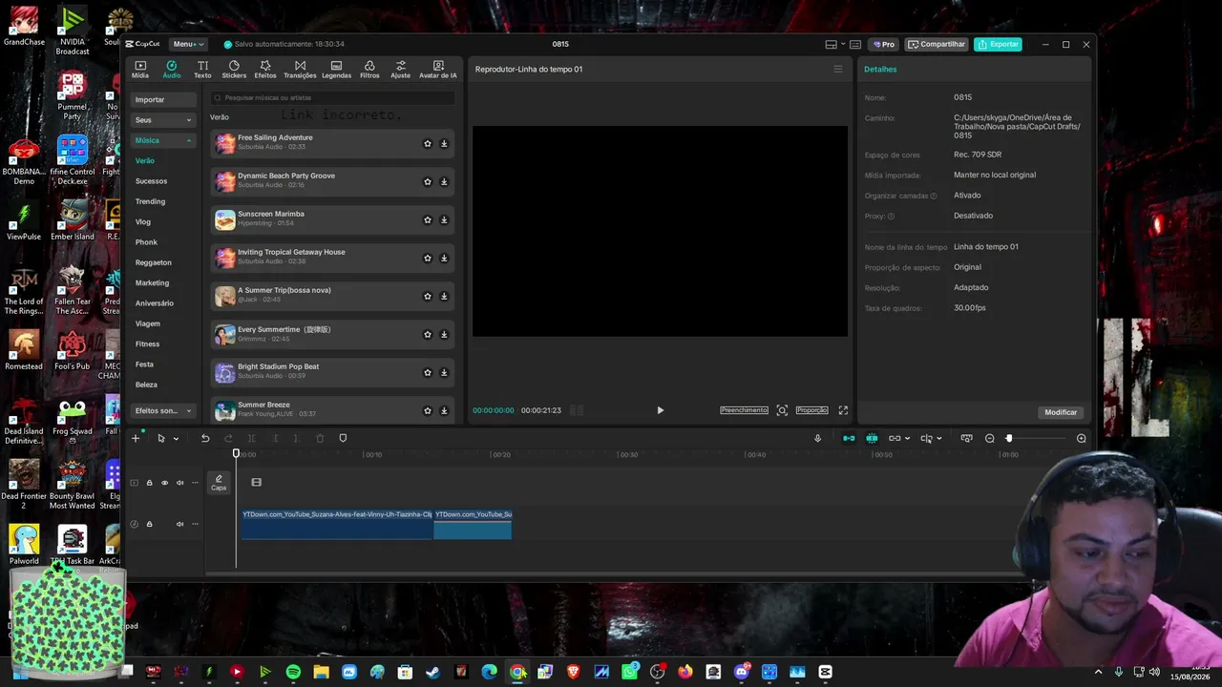The width and height of the screenshot is (1222, 687).
Task: Click the music search field
Action: click(x=332, y=97)
